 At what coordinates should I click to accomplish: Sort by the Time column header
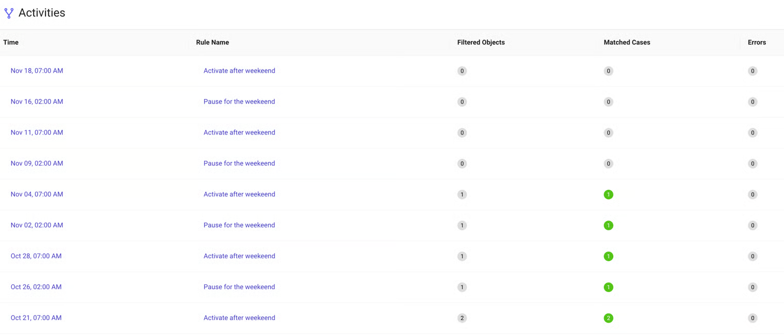point(11,42)
